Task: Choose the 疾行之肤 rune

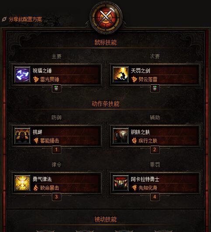Action: pos(148,141)
